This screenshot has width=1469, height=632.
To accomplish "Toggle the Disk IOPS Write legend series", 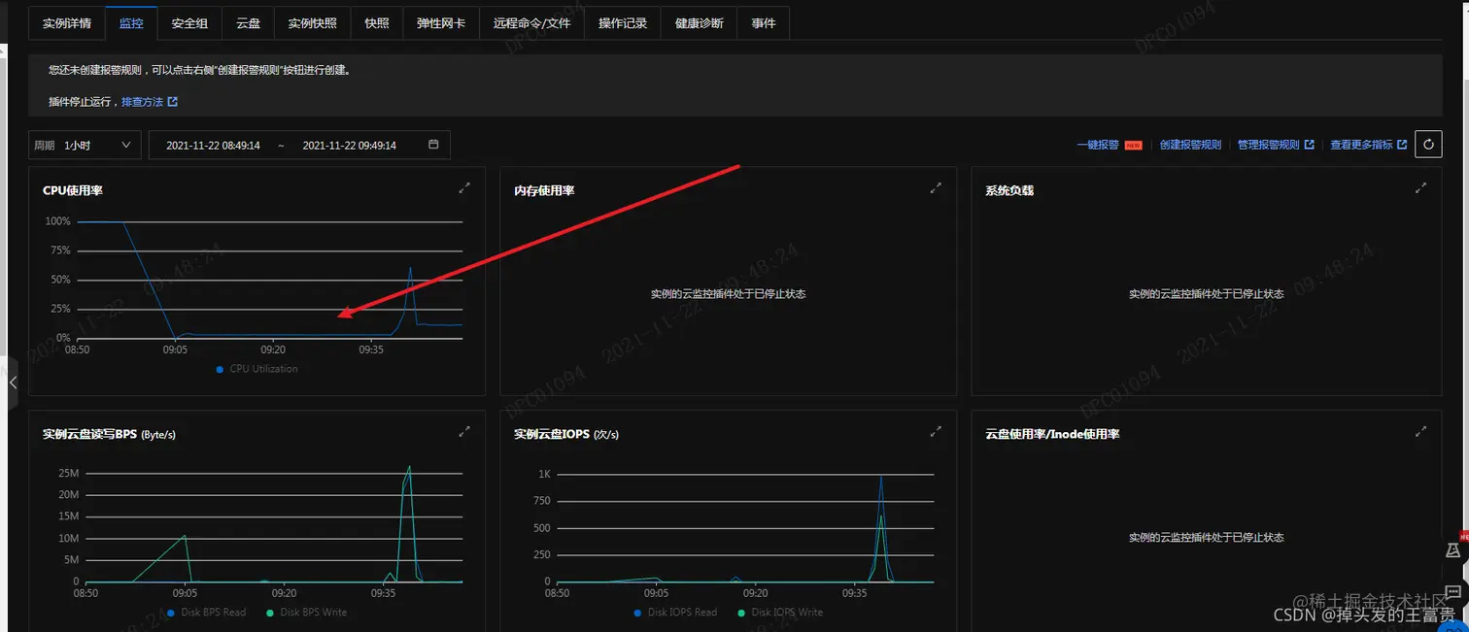I will pos(780,613).
